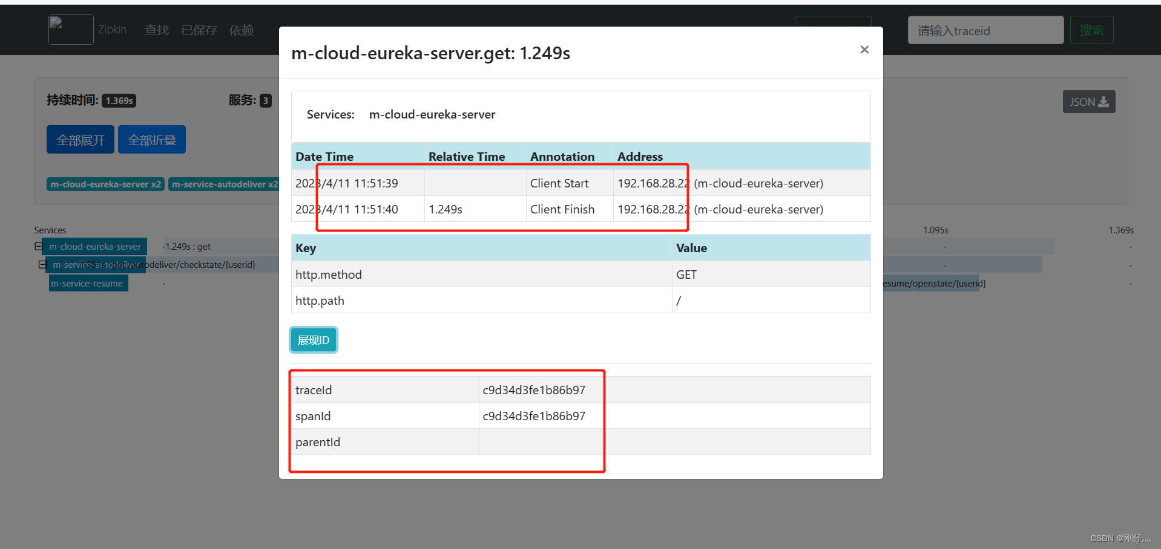This screenshot has height=549, width=1161.
Task: Open the 依赖 nav item
Action: 242,30
